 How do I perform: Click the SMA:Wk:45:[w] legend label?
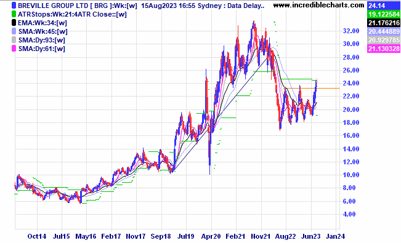tap(43, 32)
